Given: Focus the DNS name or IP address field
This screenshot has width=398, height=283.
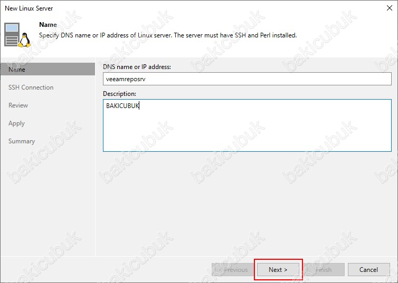Looking at the screenshot, I should [x=247, y=79].
